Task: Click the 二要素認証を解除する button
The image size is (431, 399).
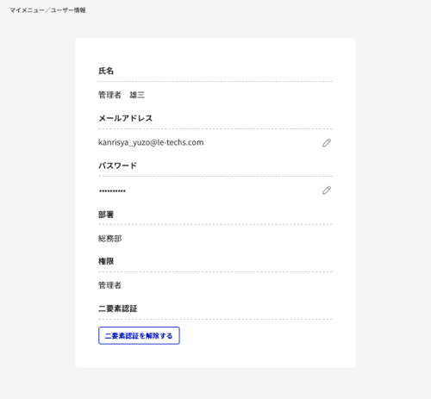Action: [x=139, y=335]
